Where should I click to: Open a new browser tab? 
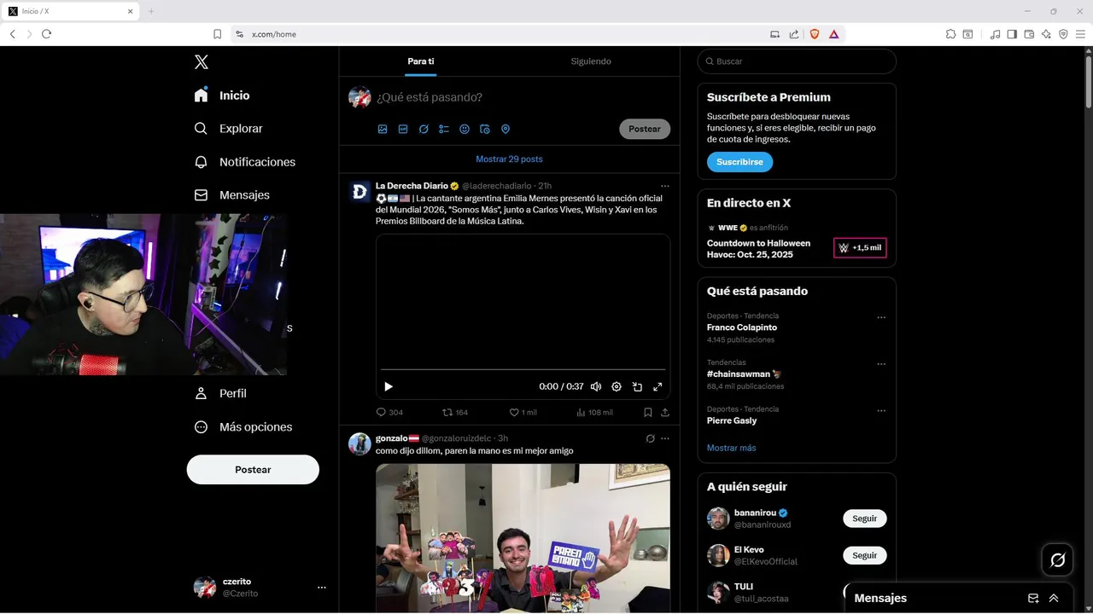[151, 11]
